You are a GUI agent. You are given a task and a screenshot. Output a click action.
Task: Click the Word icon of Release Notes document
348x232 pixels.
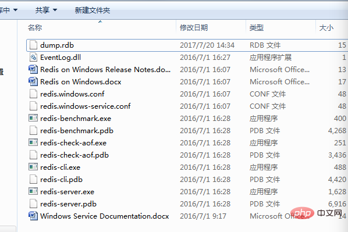(x=33, y=70)
